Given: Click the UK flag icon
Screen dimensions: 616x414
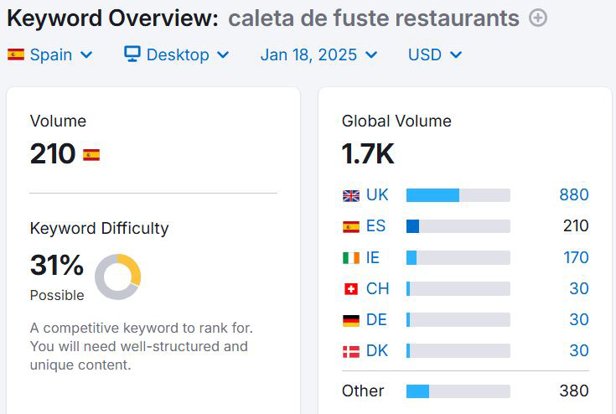Looking at the screenshot, I should (x=351, y=195).
